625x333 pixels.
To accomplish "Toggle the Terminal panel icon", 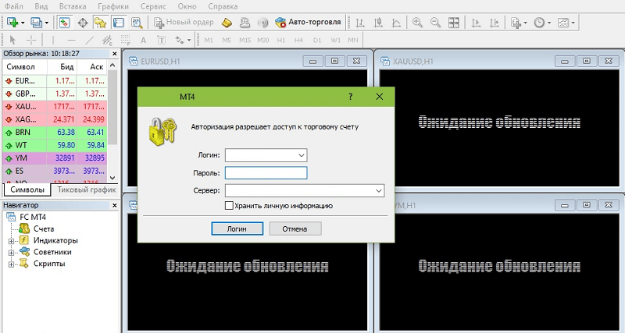I will tap(119, 23).
